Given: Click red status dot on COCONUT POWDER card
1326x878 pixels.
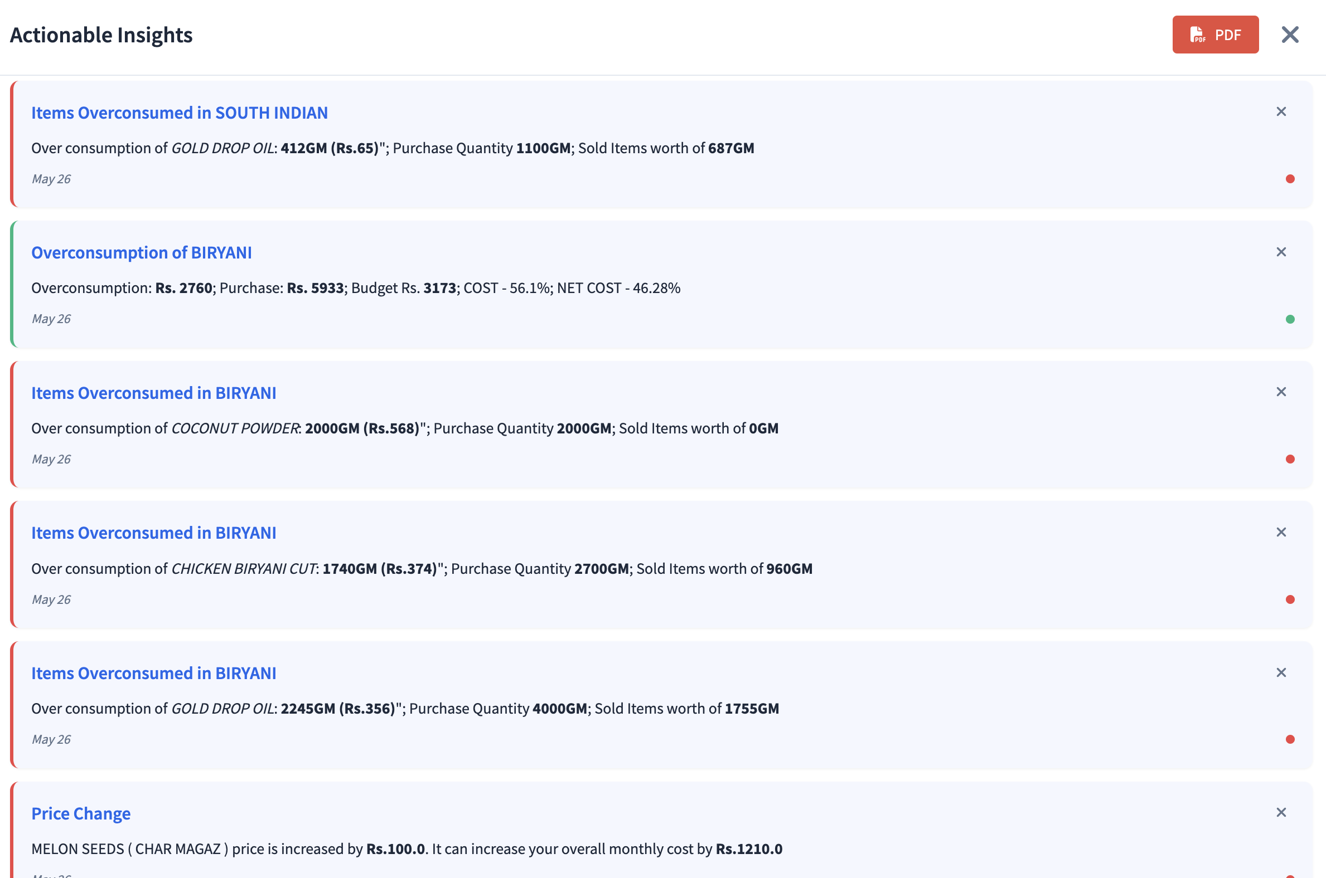Looking at the screenshot, I should point(1290,459).
